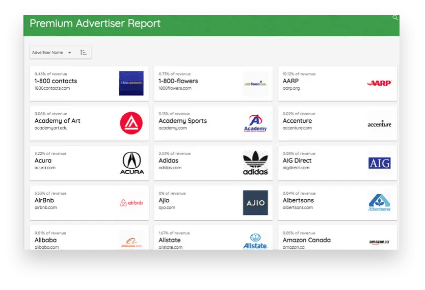425x290 pixels.
Task: Click the 1-800 contacts logo thumbnail
Action: pyautogui.click(x=131, y=83)
